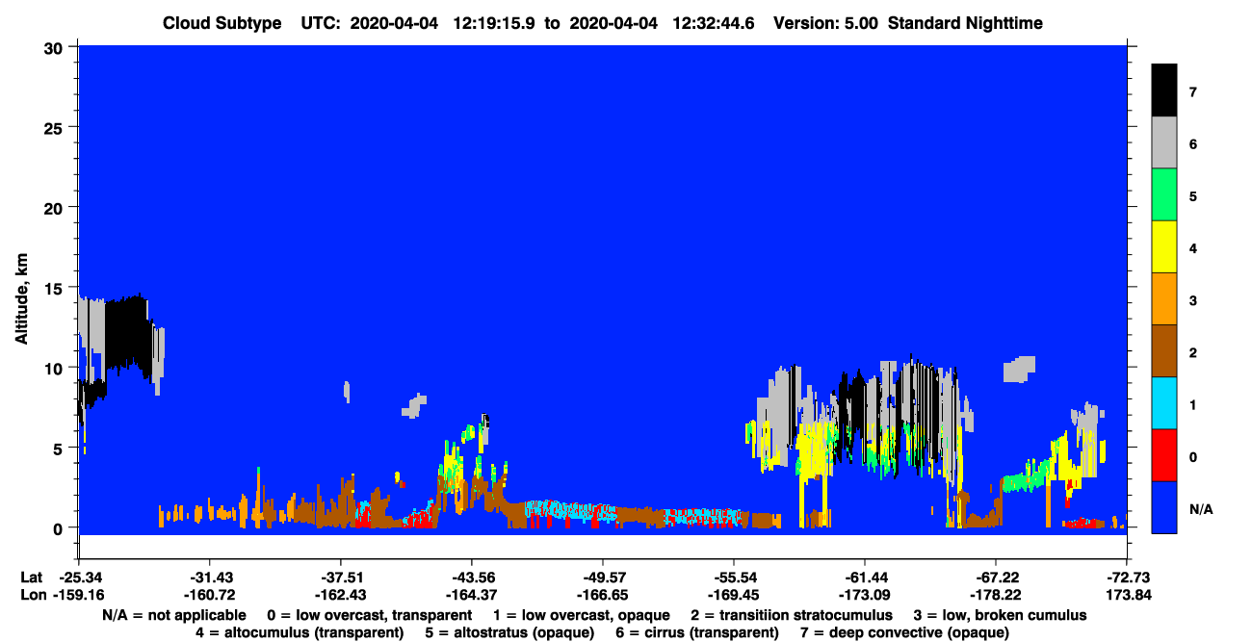Click the 'Lon' row label

pos(32,595)
